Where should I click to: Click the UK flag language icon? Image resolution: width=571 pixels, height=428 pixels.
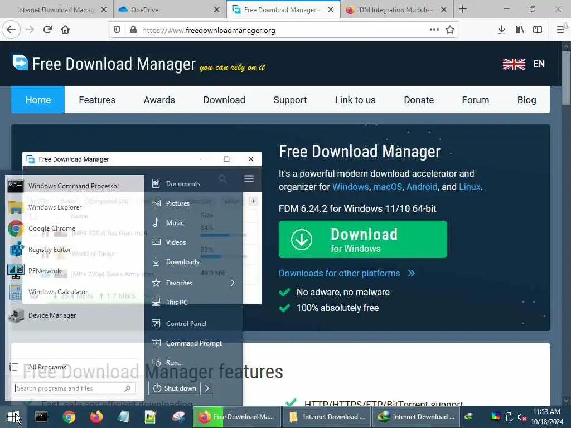pos(514,64)
